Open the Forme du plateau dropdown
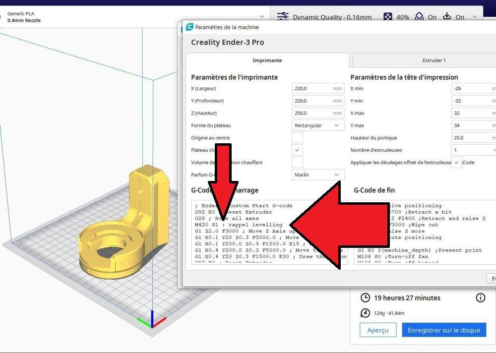This screenshot has width=496, height=353. point(318,125)
